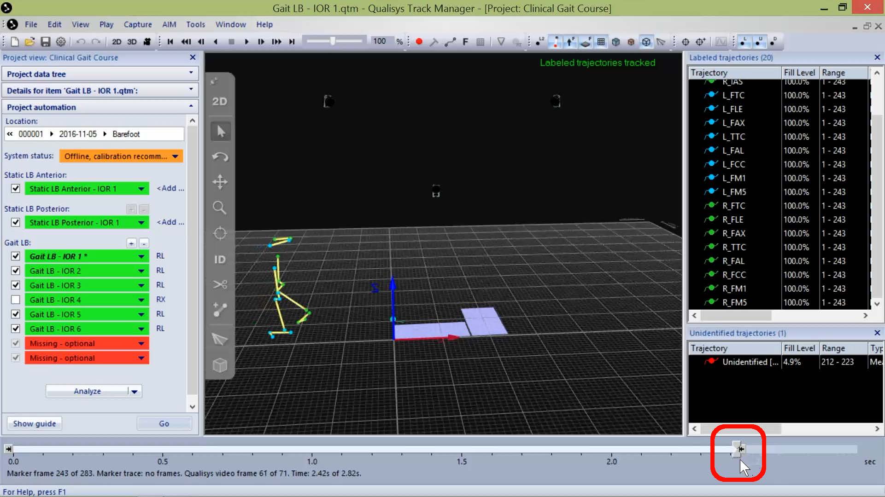Play the capture forward
The image size is (885, 497).
(246, 42)
